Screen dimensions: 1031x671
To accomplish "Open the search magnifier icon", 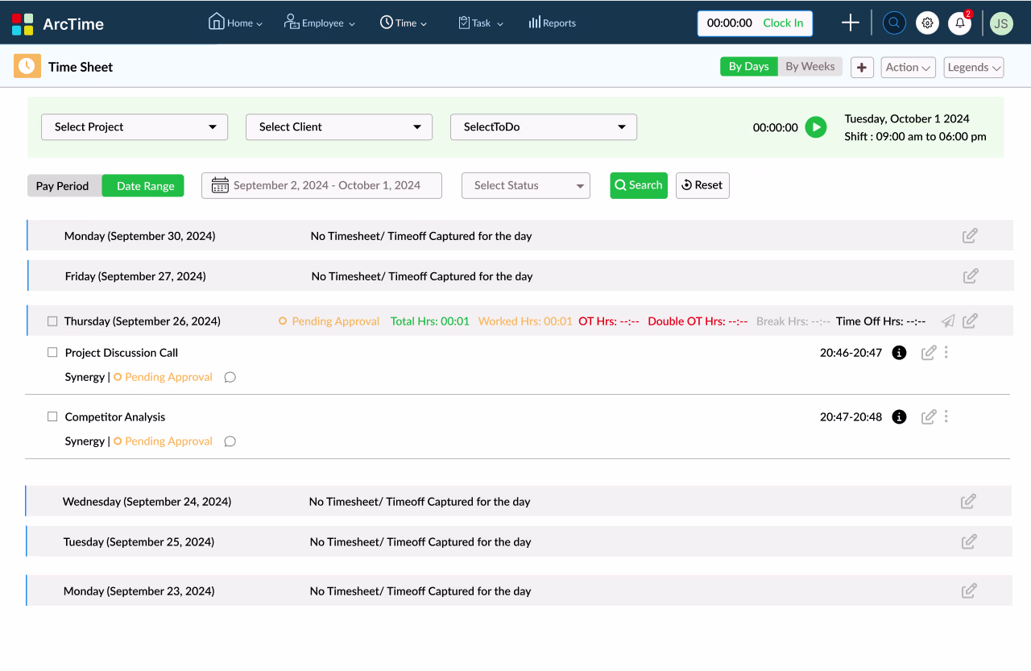I will point(894,23).
